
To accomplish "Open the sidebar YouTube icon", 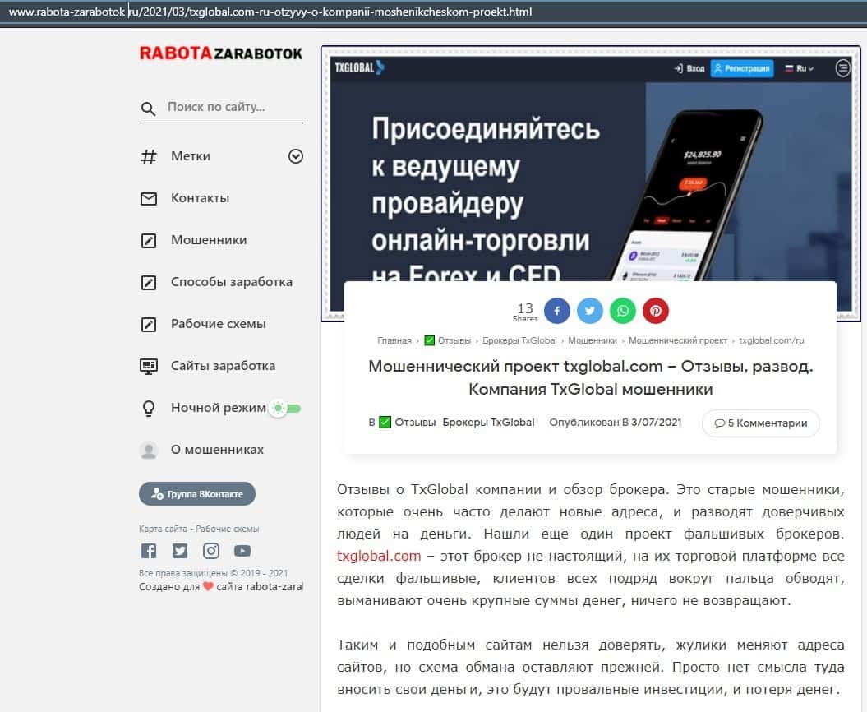I will (x=242, y=551).
